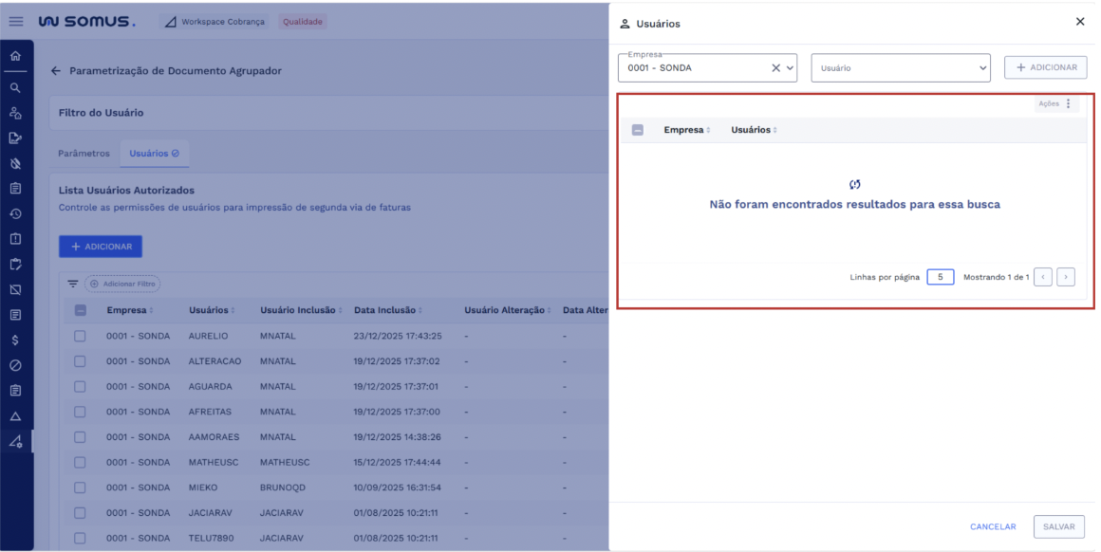Click the back arrow beside Parametrização title

[55, 71]
